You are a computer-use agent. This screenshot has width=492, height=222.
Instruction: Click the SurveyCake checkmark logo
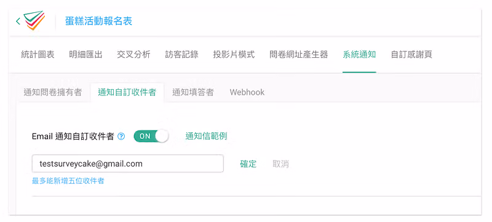(x=34, y=20)
